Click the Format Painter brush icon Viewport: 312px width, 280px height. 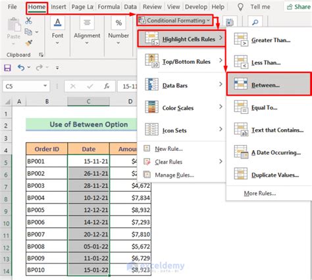(28, 43)
